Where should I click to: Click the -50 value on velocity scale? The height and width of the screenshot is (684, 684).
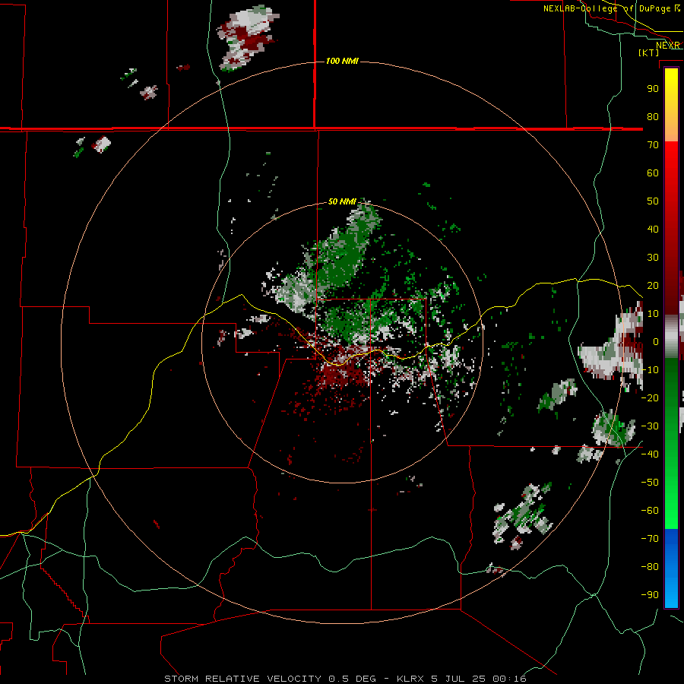click(x=650, y=483)
